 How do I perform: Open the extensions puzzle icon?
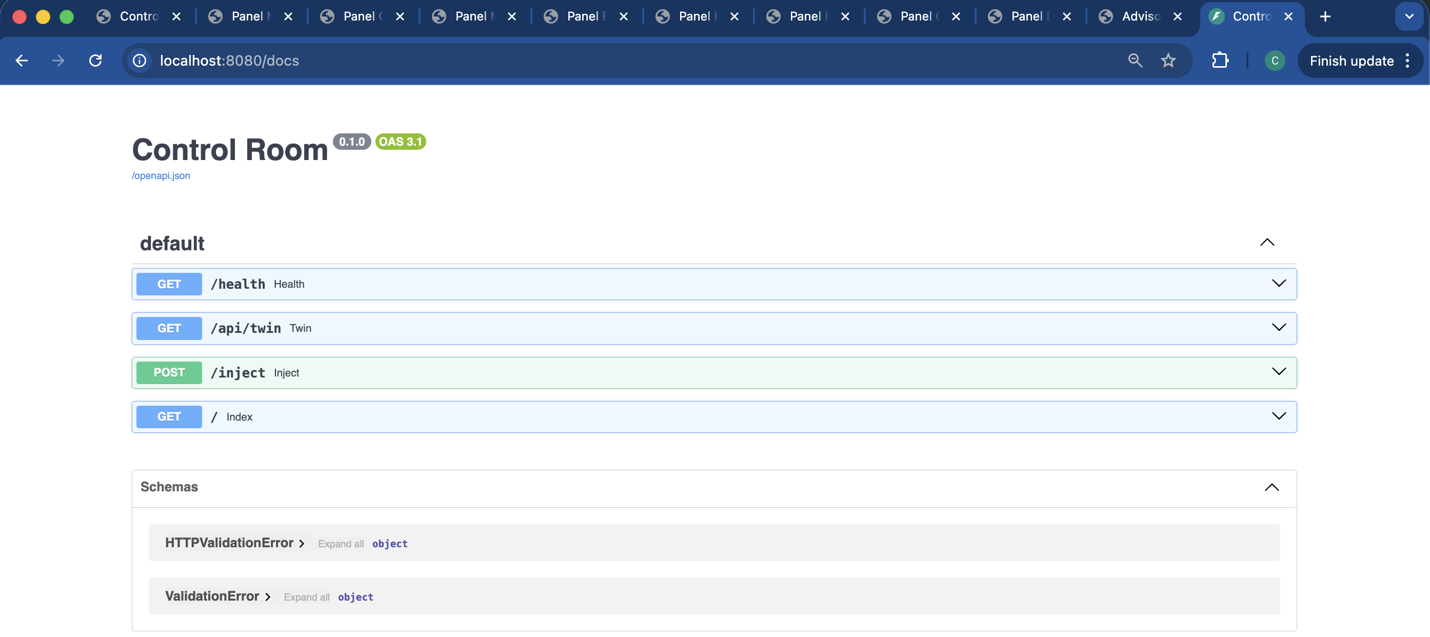click(x=1220, y=61)
